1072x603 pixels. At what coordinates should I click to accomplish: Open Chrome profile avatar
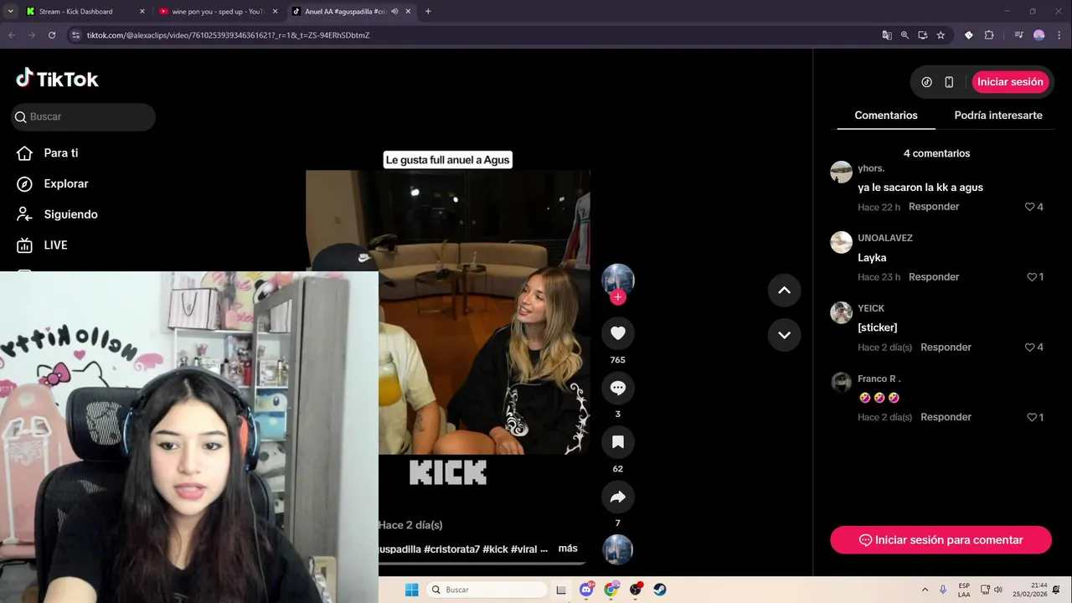1039,35
